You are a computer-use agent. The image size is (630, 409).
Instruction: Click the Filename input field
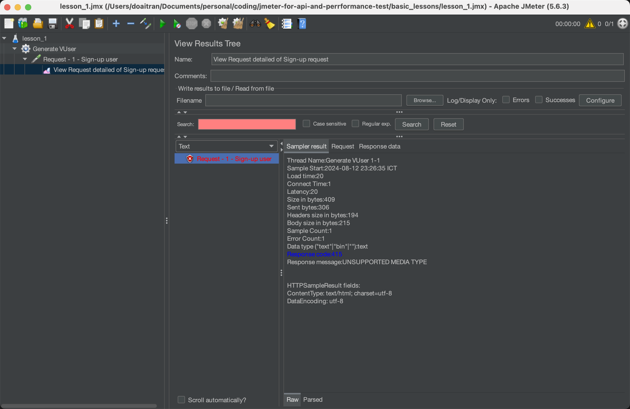(x=303, y=100)
